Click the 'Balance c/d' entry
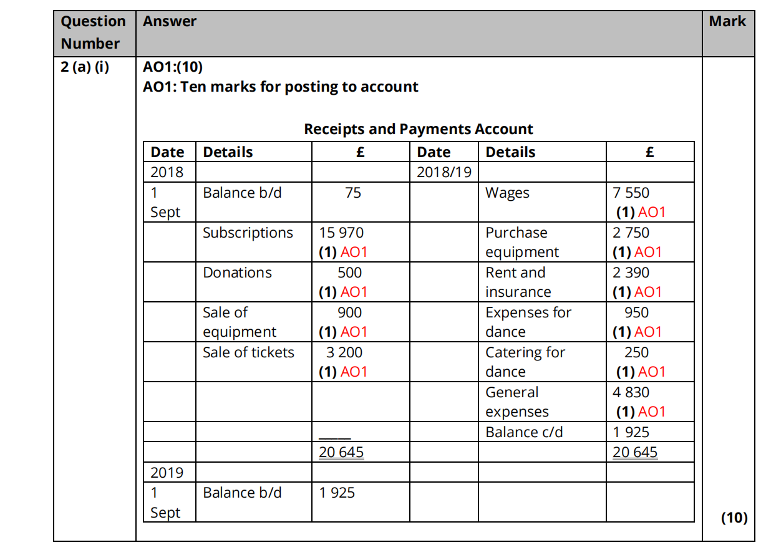Viewport: 776px width, 550px height. point(524,432)
